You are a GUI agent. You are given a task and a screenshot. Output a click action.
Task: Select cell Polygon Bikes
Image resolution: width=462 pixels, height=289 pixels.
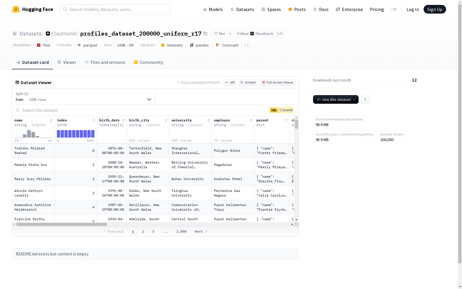pos(233,151)
